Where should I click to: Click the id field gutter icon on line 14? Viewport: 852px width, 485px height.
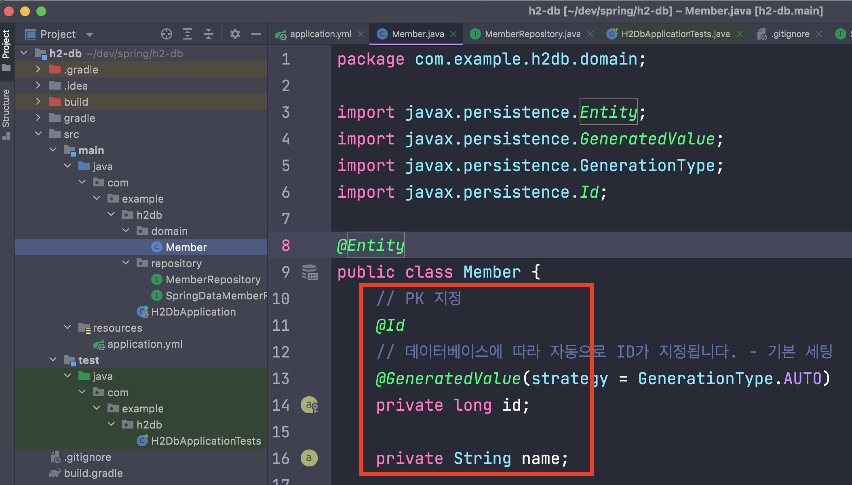click(x=309, y=405)
